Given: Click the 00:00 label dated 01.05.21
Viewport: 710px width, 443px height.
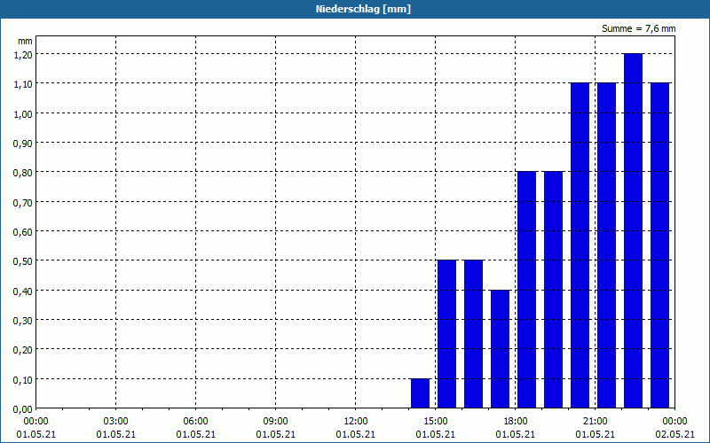Looking at the screenshot, I should 35,422.
